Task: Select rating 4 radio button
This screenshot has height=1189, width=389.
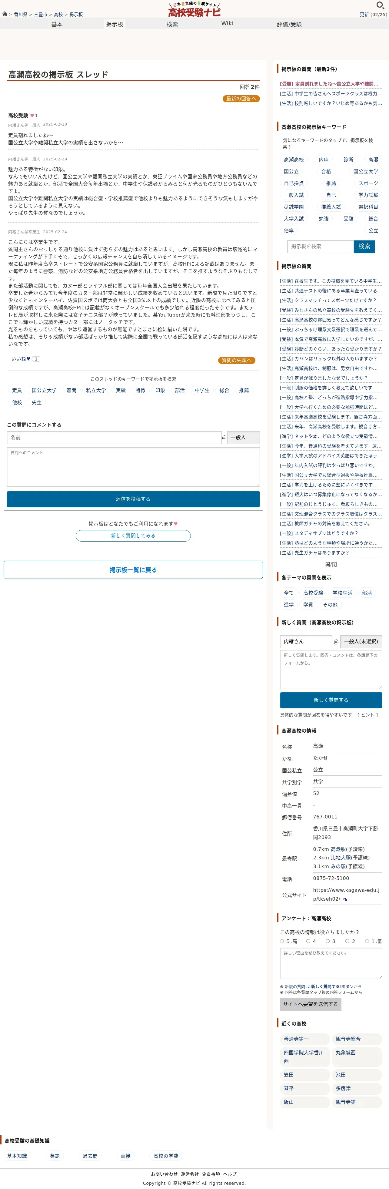Action: [308, 941]
